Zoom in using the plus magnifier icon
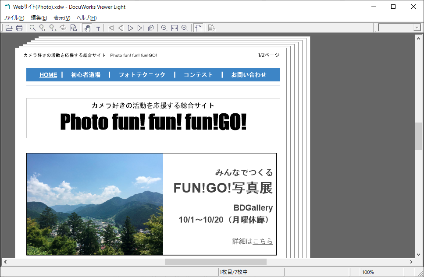This screenshot has height=277, width=424. (184, 28)
